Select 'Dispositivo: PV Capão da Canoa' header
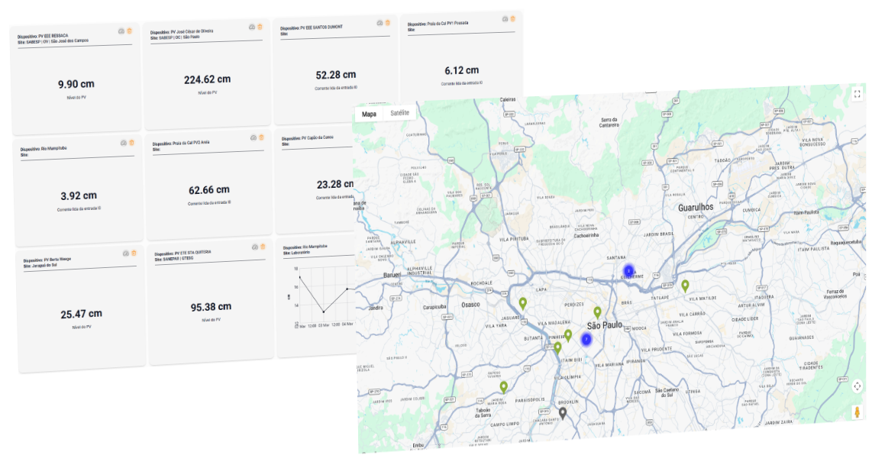Viewport: 872px width, 468px height. [308, 138]
